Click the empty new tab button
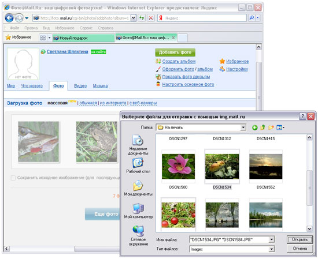The image size is (318, 259). tap(183, 38)
